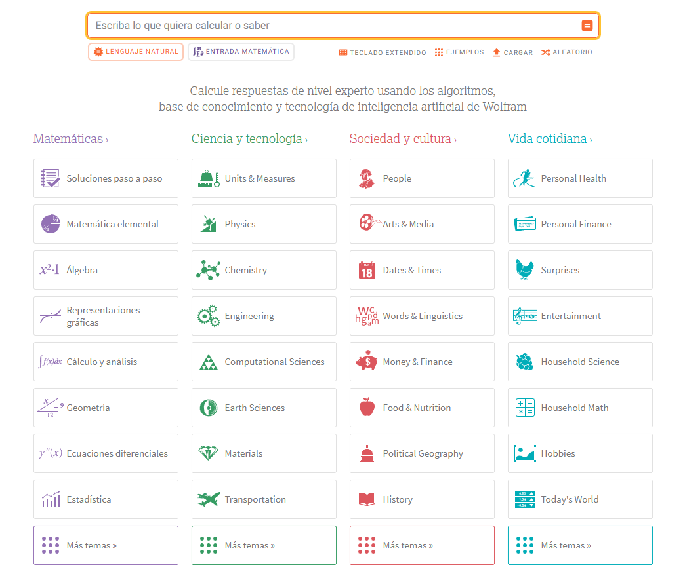Click Más temas under Ciencia y tecnología
The width and height of the screenshot is (685, 576).
pyautogui.click(x=263, y=545)
